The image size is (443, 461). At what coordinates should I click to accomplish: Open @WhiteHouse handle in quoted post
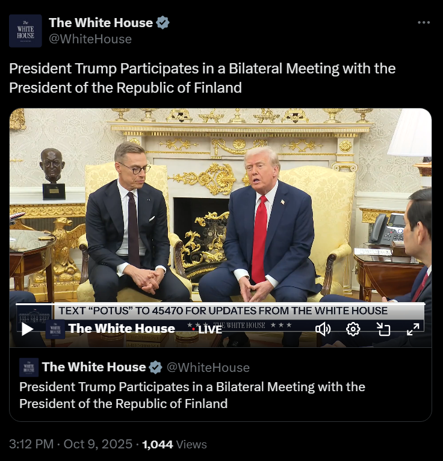tap(208, 368)
